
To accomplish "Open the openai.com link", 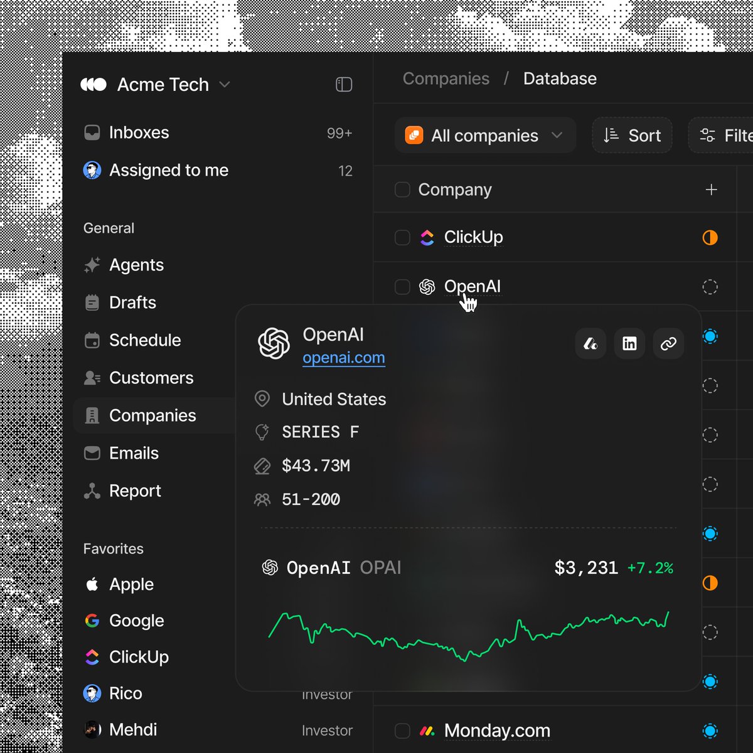I will coord(344,358).
